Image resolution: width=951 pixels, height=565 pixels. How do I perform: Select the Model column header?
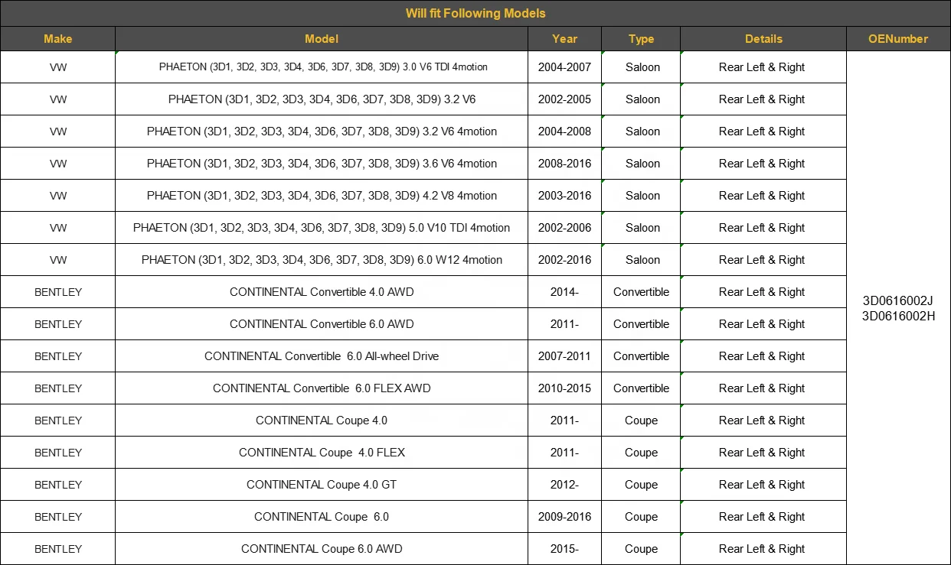[x=322, y=39]
